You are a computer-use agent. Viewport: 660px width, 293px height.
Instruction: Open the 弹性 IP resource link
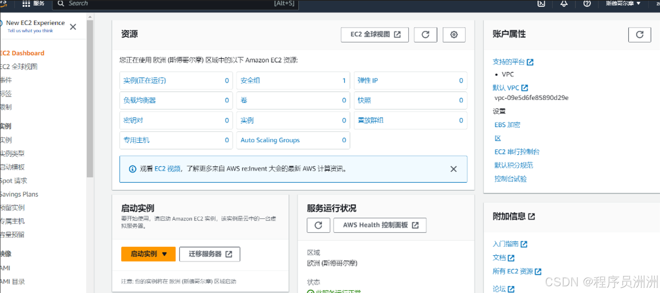[368, 80]
